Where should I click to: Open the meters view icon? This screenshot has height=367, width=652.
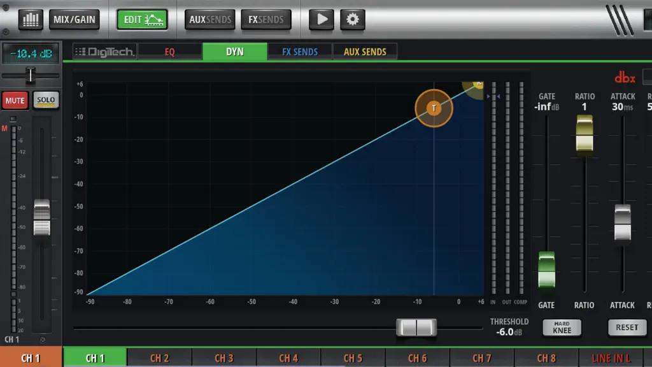coord(31,20)
